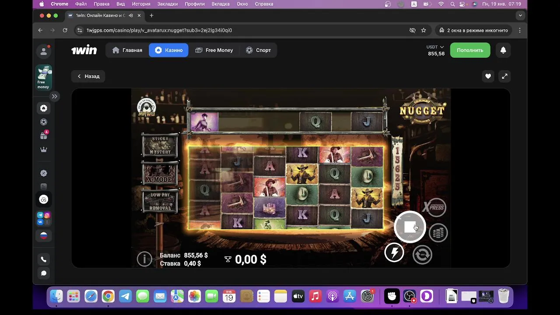Expand the left sidebar chevrons

pos(54,96)
